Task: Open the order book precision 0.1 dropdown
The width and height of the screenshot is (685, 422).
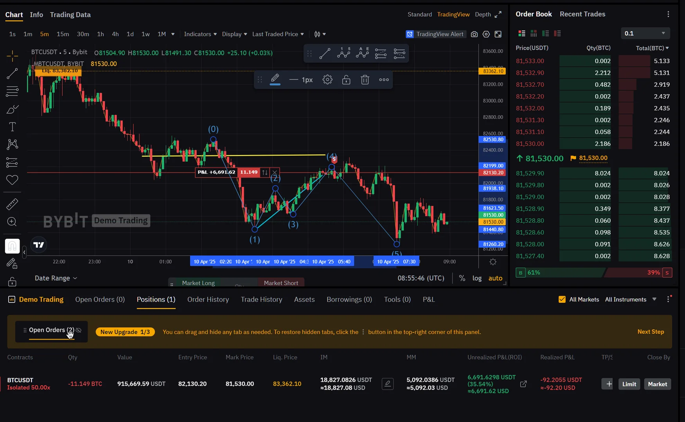Action: coord(645,33)
